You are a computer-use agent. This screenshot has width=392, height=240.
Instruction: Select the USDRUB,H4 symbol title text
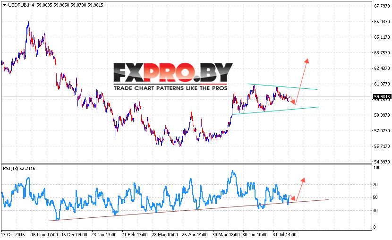(21, 5)
